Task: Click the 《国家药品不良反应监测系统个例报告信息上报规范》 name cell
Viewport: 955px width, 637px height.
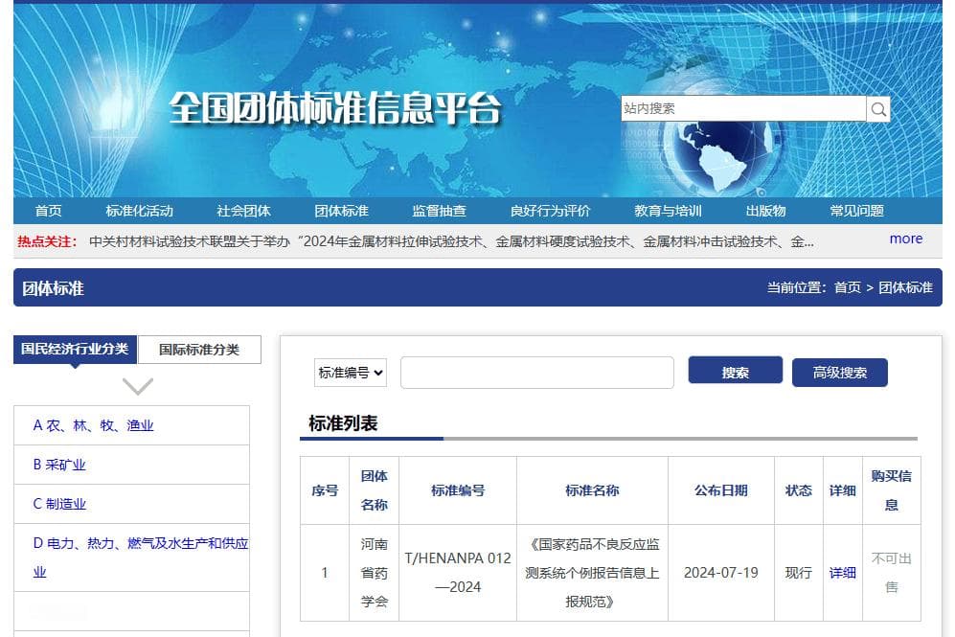Action: (x=592, y=573)
